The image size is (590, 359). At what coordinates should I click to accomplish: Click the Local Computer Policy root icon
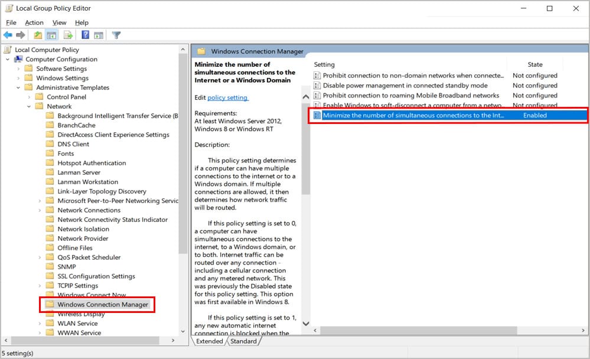[x=8, y=50]
